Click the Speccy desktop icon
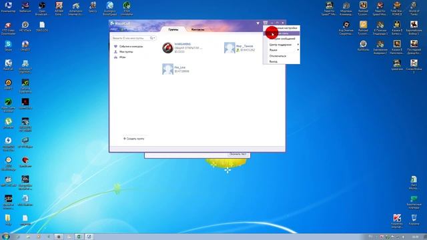 [93, 7]
